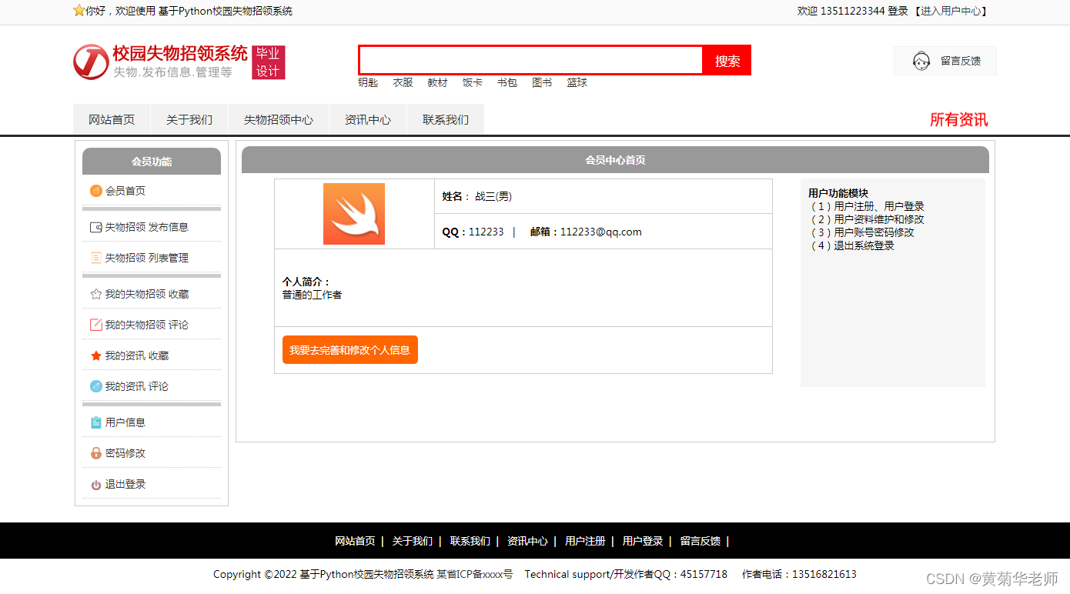Switch to the 网站首页 tab
This screenshot has width=1070, height=594.
tap(112, 119)
